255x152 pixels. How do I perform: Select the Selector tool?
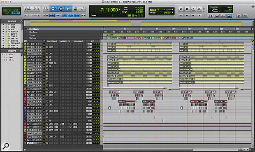tap(61, 9)
